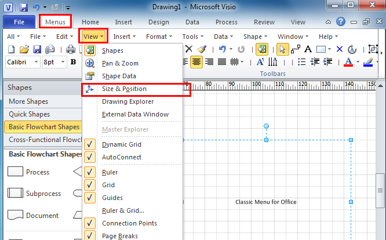Click the grey Redo arrow in toolbar

[x=241, y=49]
